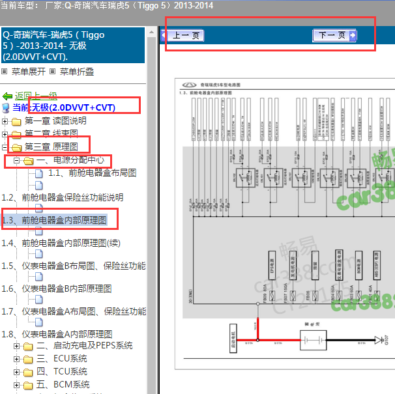This screenshot has height=394, width=395.
Task: Click folder icon of 二、启动充电及PEPS系统
Action: 28,346
